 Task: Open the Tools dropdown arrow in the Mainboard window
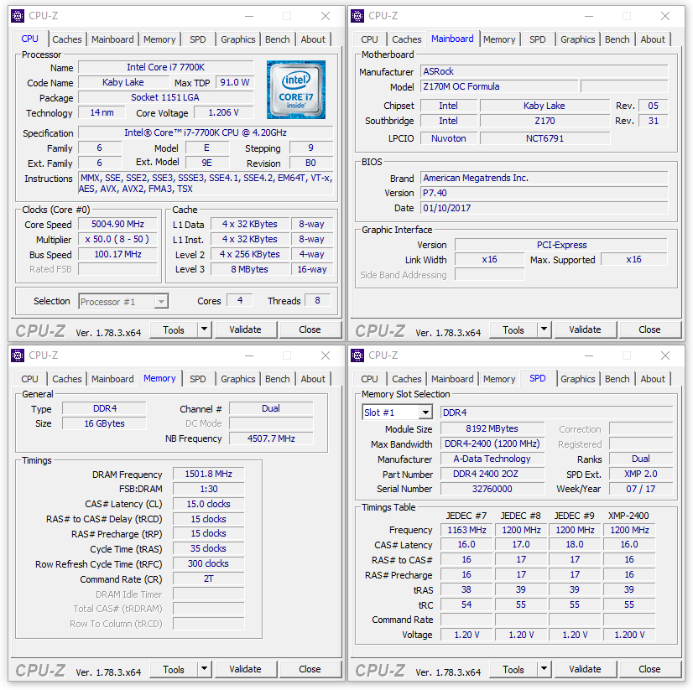[544, 329]
